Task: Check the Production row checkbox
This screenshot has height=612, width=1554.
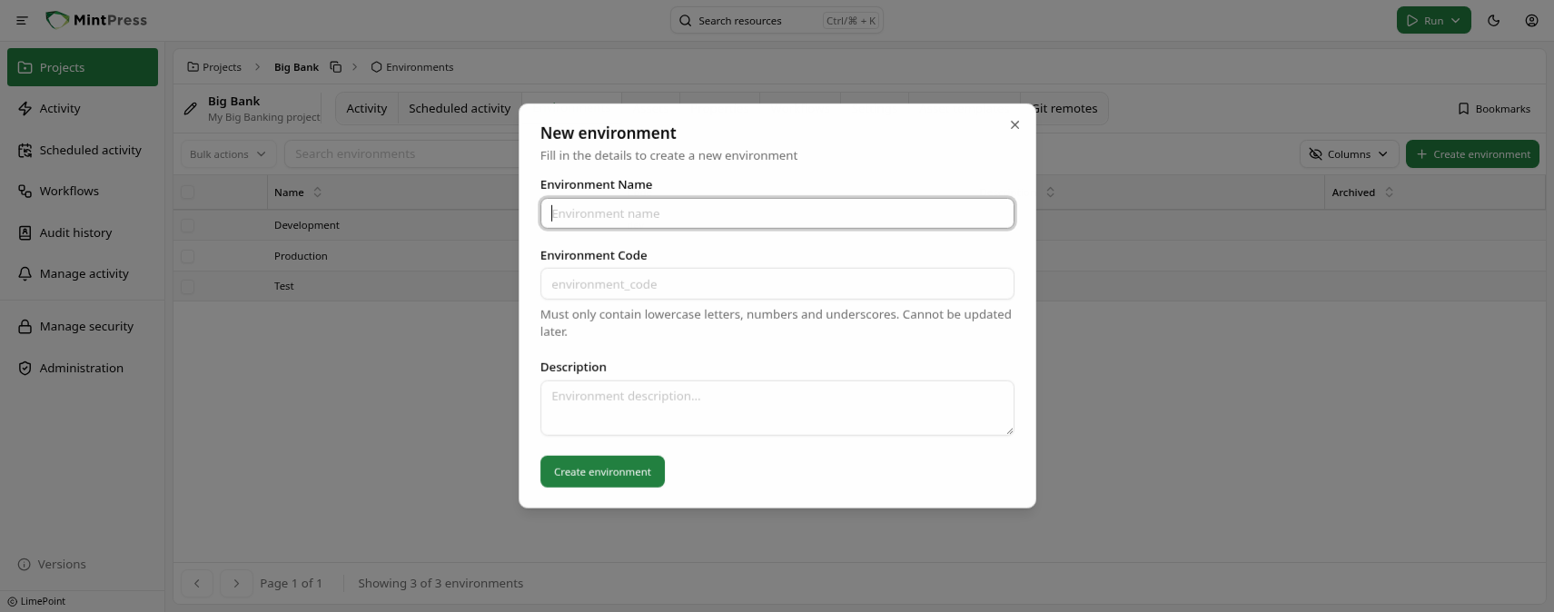Action: (x=187, y=256)
